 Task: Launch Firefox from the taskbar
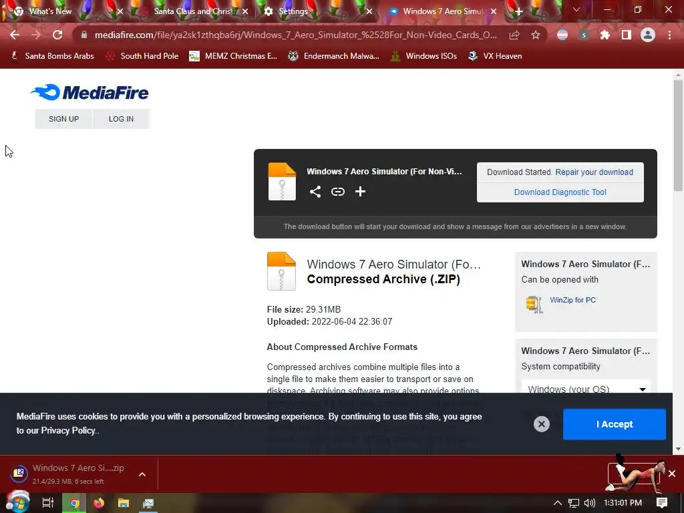(x=99, y=503)
